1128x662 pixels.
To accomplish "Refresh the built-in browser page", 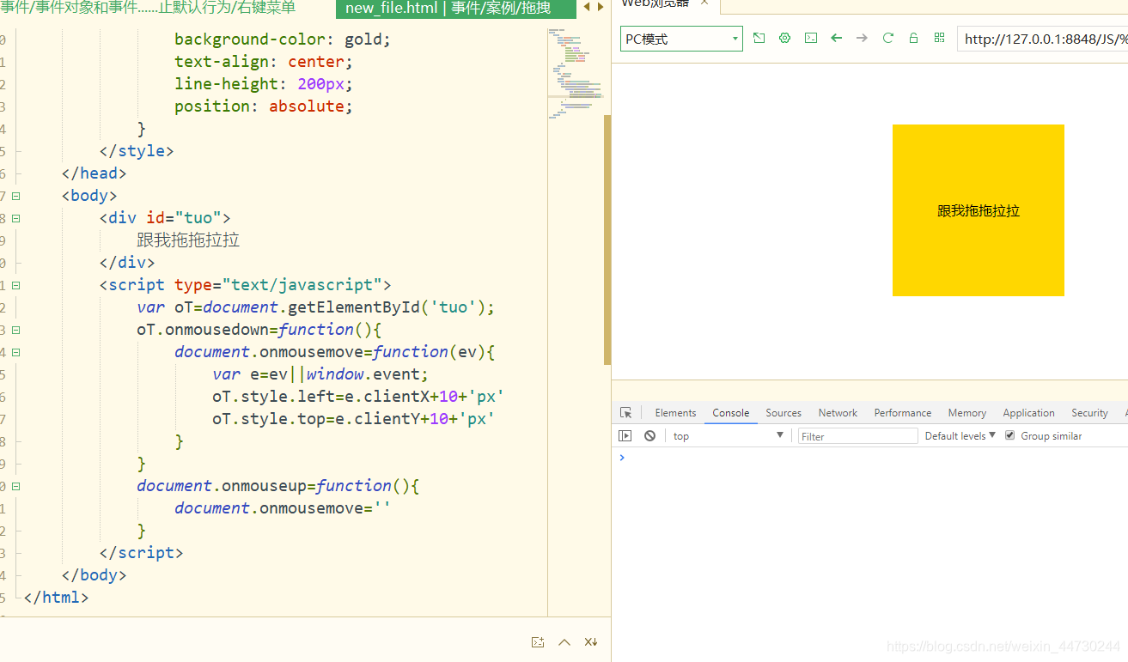I will click(x=887, y=38).
